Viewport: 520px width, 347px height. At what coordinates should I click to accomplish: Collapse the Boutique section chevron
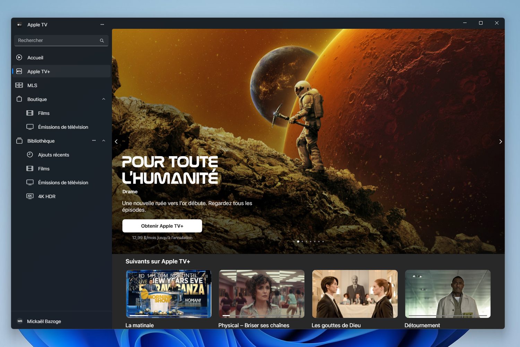coord(104,99)
